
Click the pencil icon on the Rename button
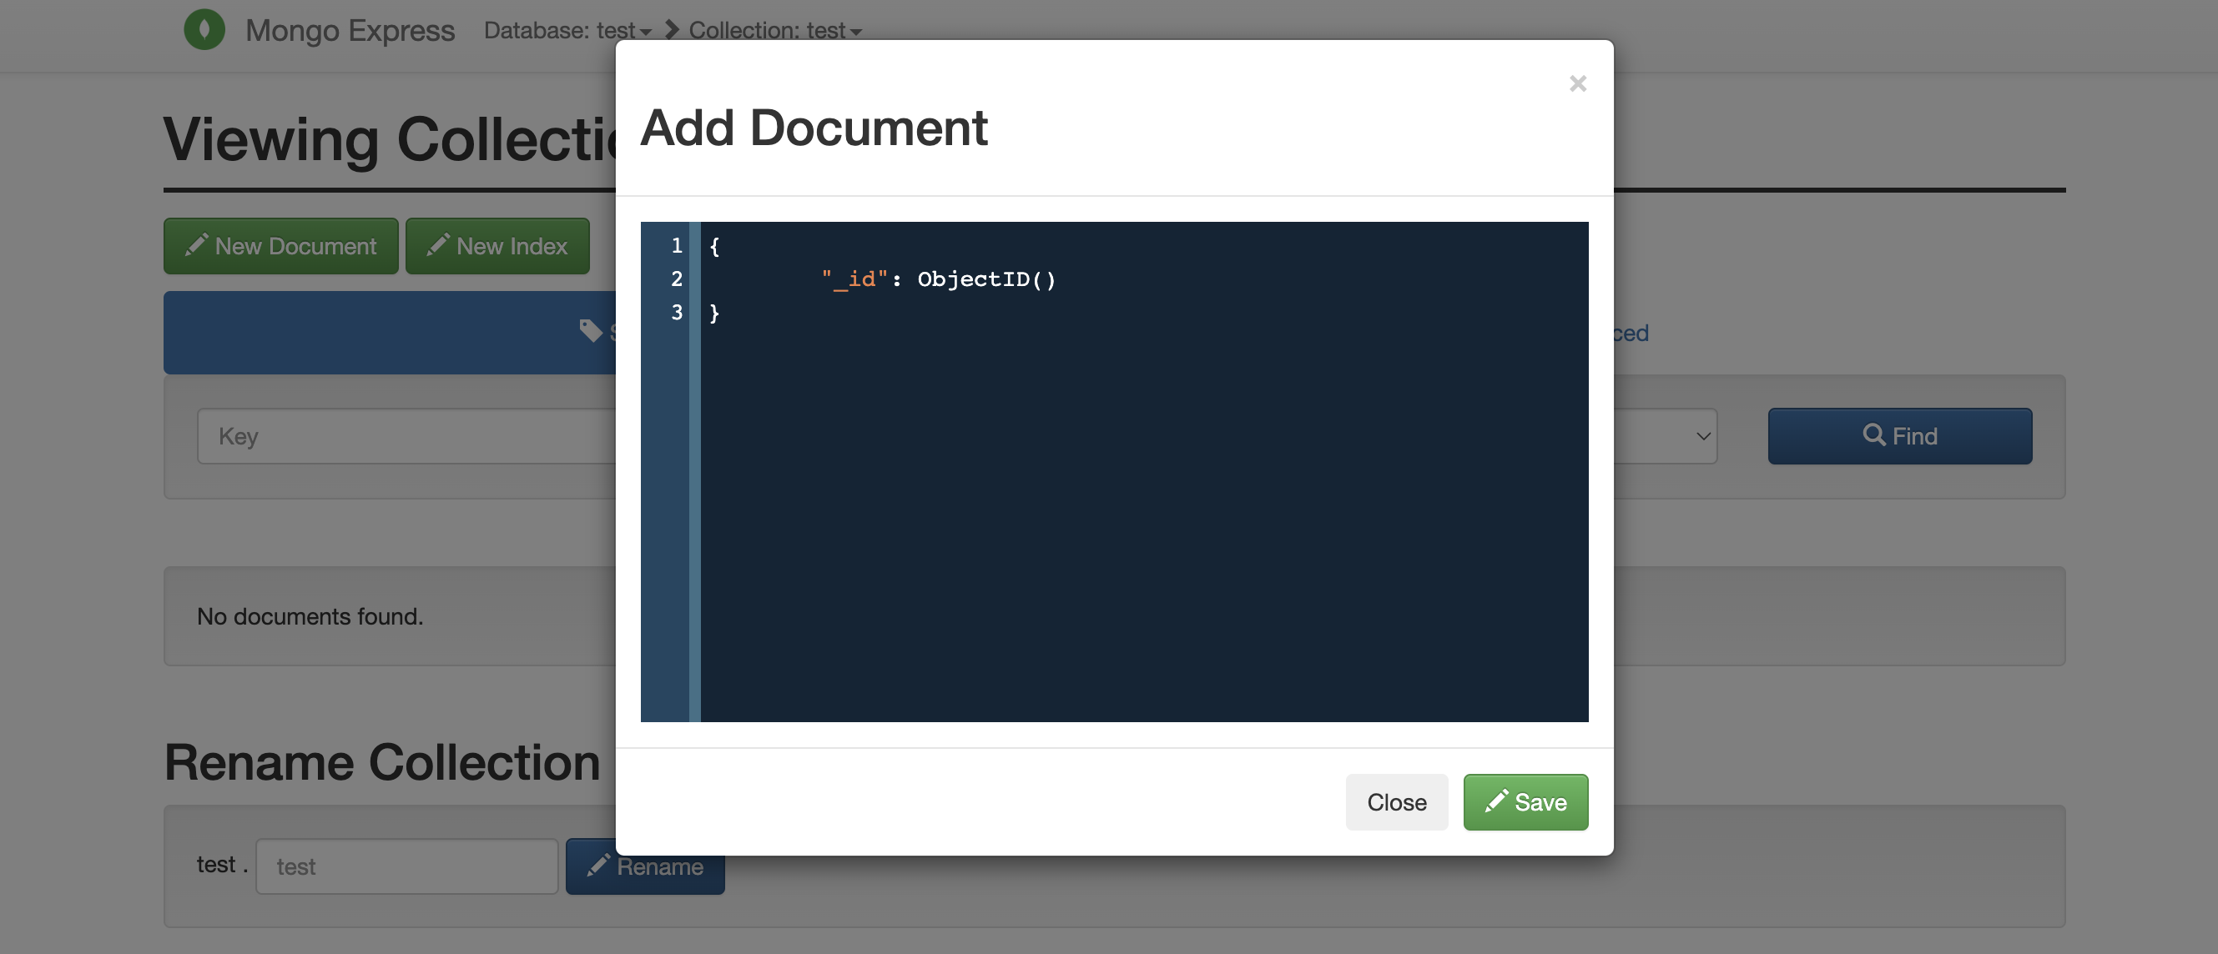click(x=599, y=866)
